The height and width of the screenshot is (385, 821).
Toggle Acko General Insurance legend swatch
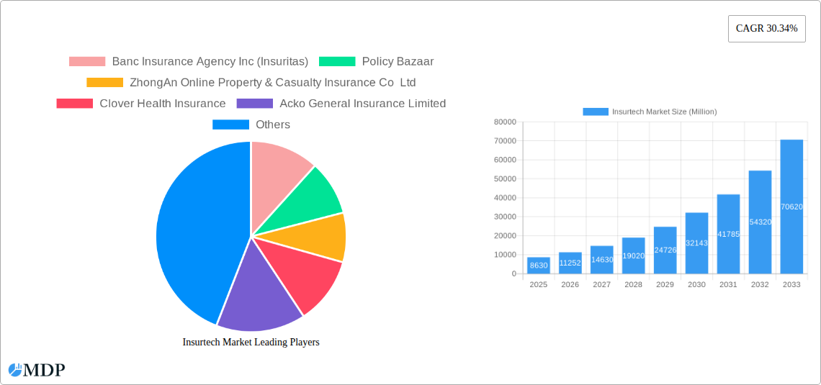pos(255,104)
